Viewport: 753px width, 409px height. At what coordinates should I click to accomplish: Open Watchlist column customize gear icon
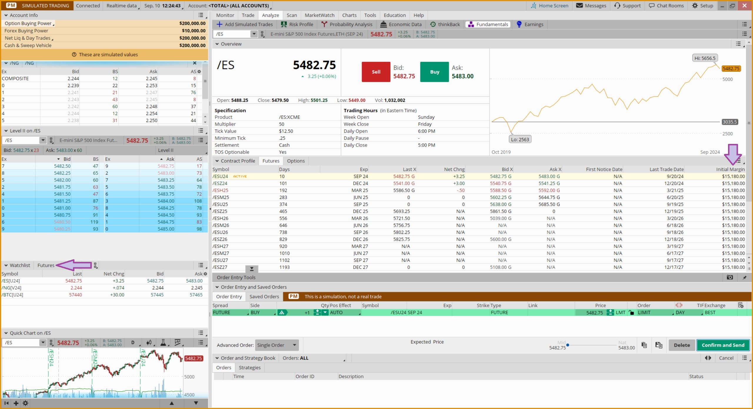coord(205,274)
